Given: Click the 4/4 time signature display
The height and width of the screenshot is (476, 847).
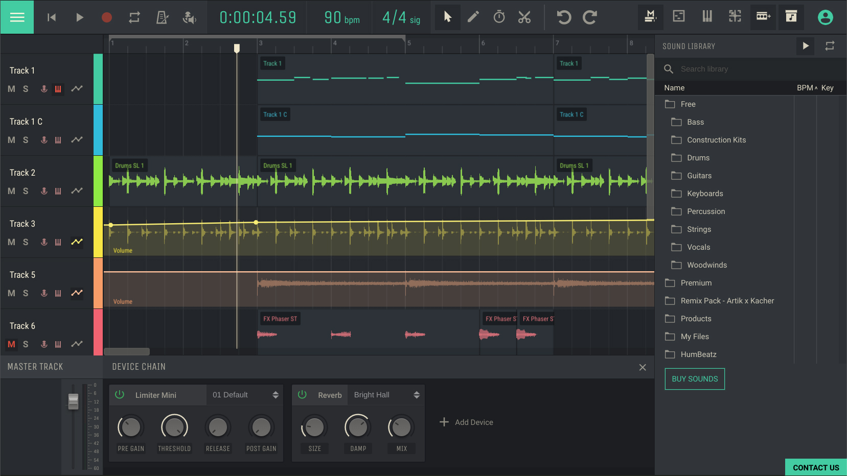Looking at the screenshot, I should [401, 17].
